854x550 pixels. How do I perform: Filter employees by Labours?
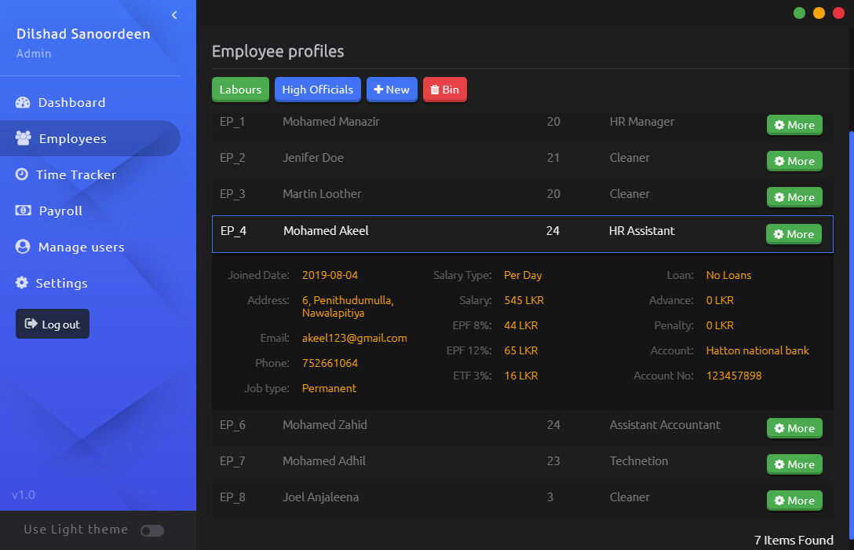pos(240,90)
